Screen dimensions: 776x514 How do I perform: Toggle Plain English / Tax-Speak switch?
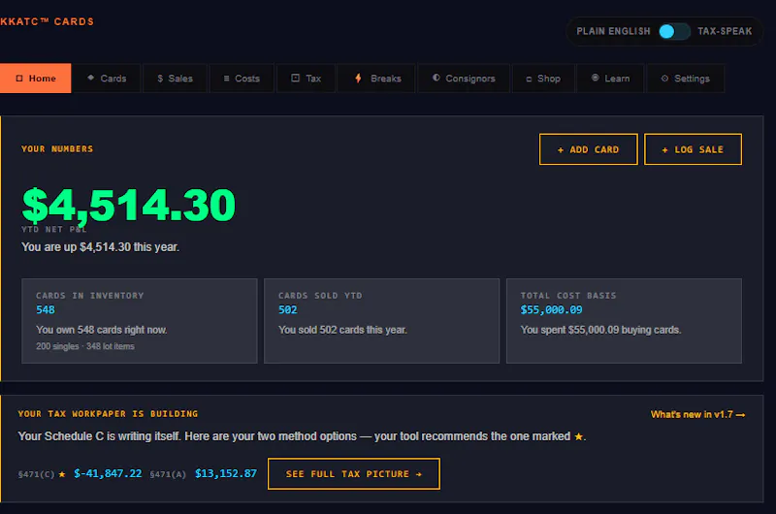pyautogui.click(x=674, y=31)
